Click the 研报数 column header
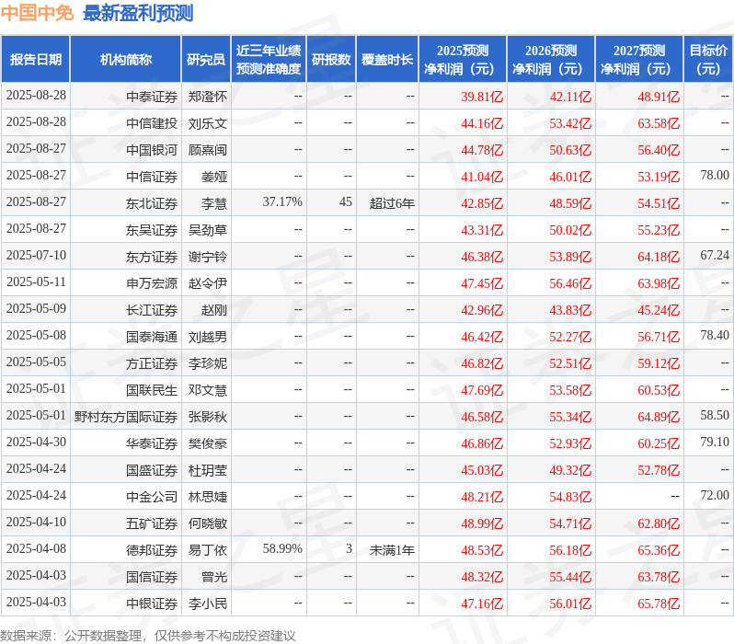This screenshot has width=734, height=644. pos(331,60)
